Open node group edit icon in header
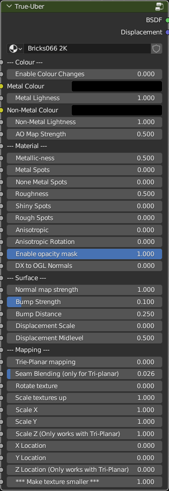This screenshot has width=169, height=491. [159, 6]
